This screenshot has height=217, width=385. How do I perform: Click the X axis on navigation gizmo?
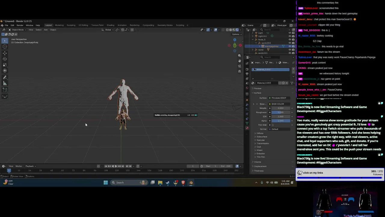point(240,45)
